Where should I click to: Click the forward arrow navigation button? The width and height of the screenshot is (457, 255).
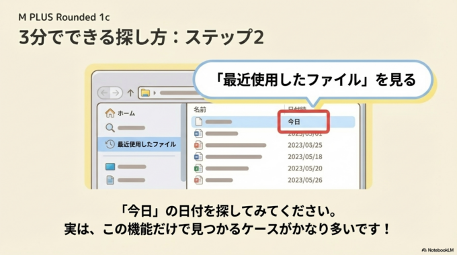coord(116,93)
